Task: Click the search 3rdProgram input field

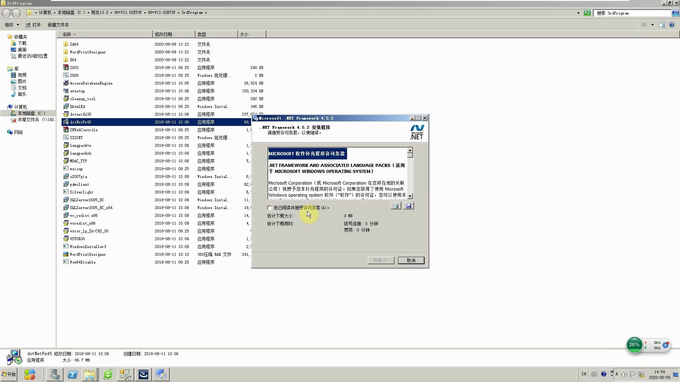Action: click(x=632, y=13)
